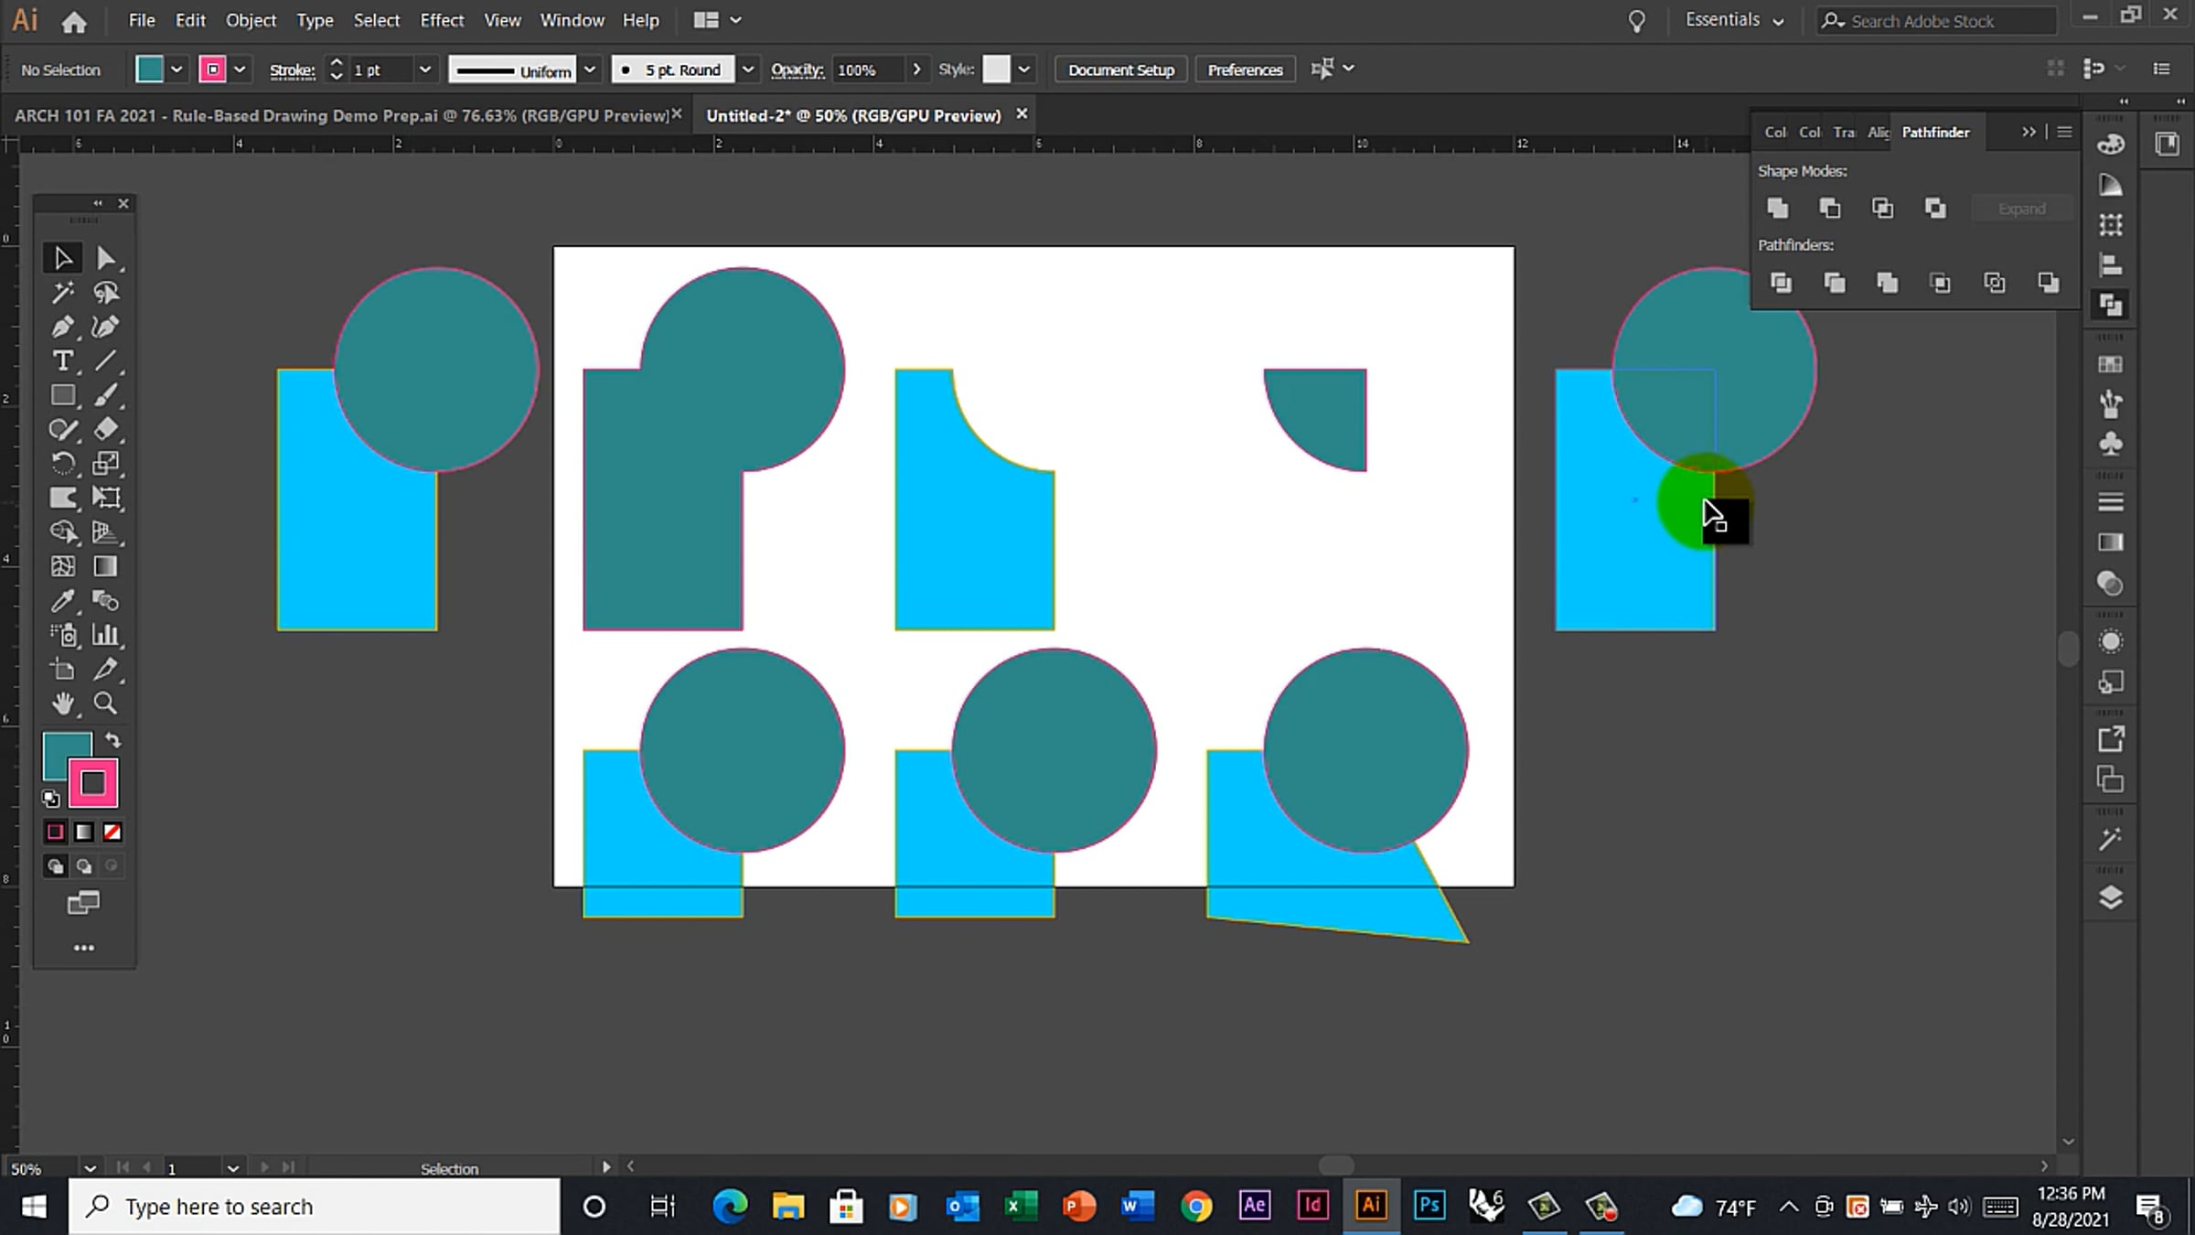Open the stroke weight dropdown
Screen dimensions: 2195x1235
tap(424, 70)
